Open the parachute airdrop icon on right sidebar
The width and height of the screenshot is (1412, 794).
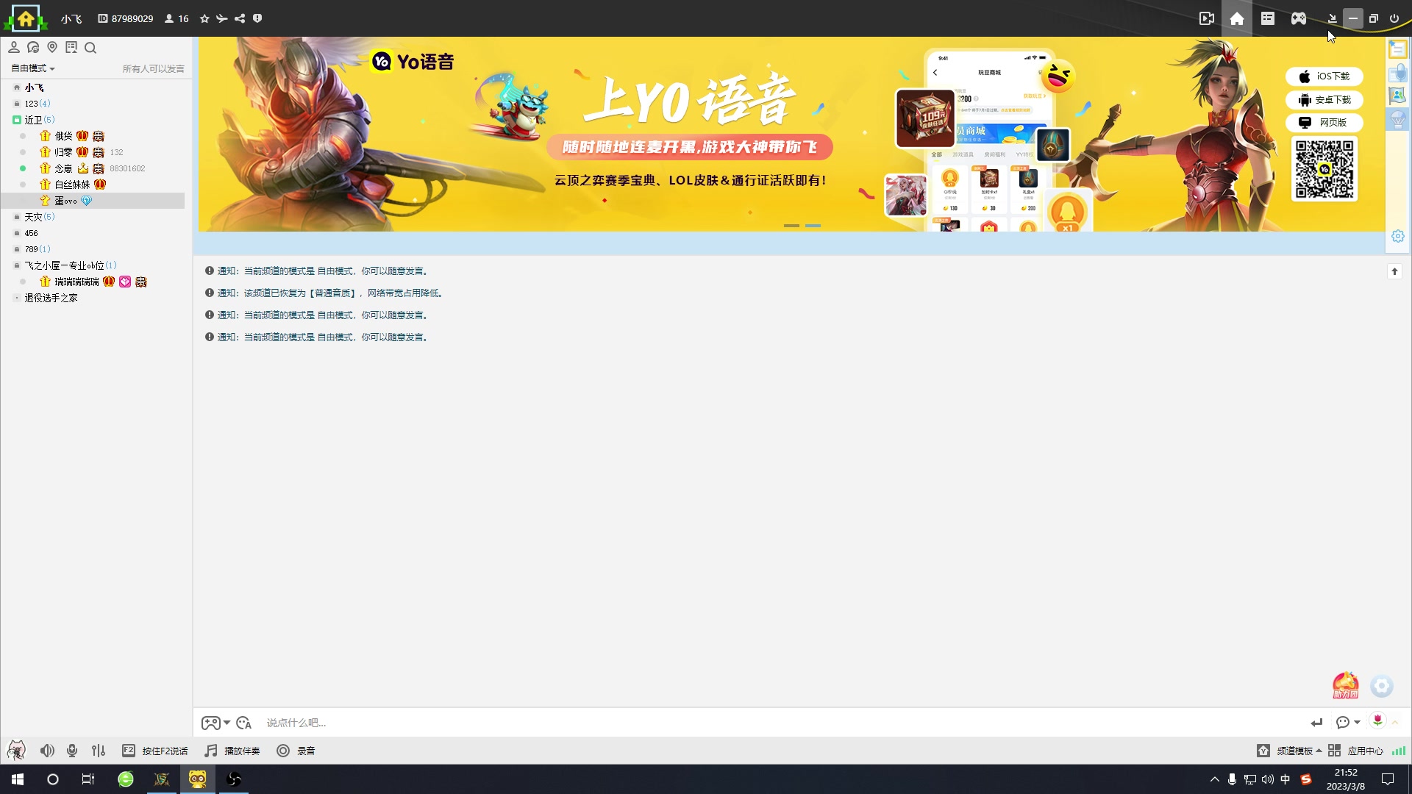[1397, 119]
